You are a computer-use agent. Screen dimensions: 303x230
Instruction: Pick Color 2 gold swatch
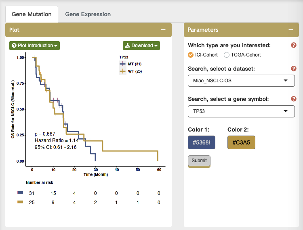241,142
